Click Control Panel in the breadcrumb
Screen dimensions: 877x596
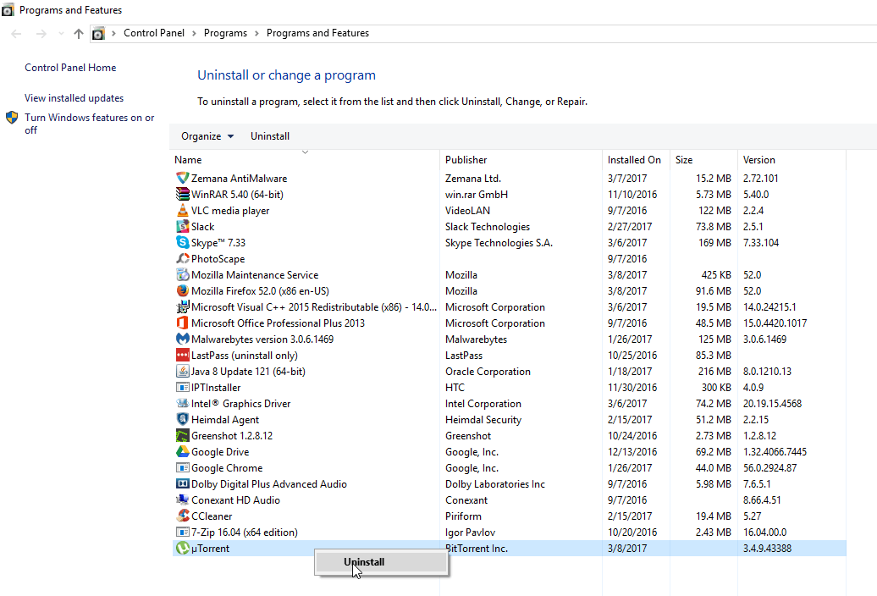[x=154, y=33]
